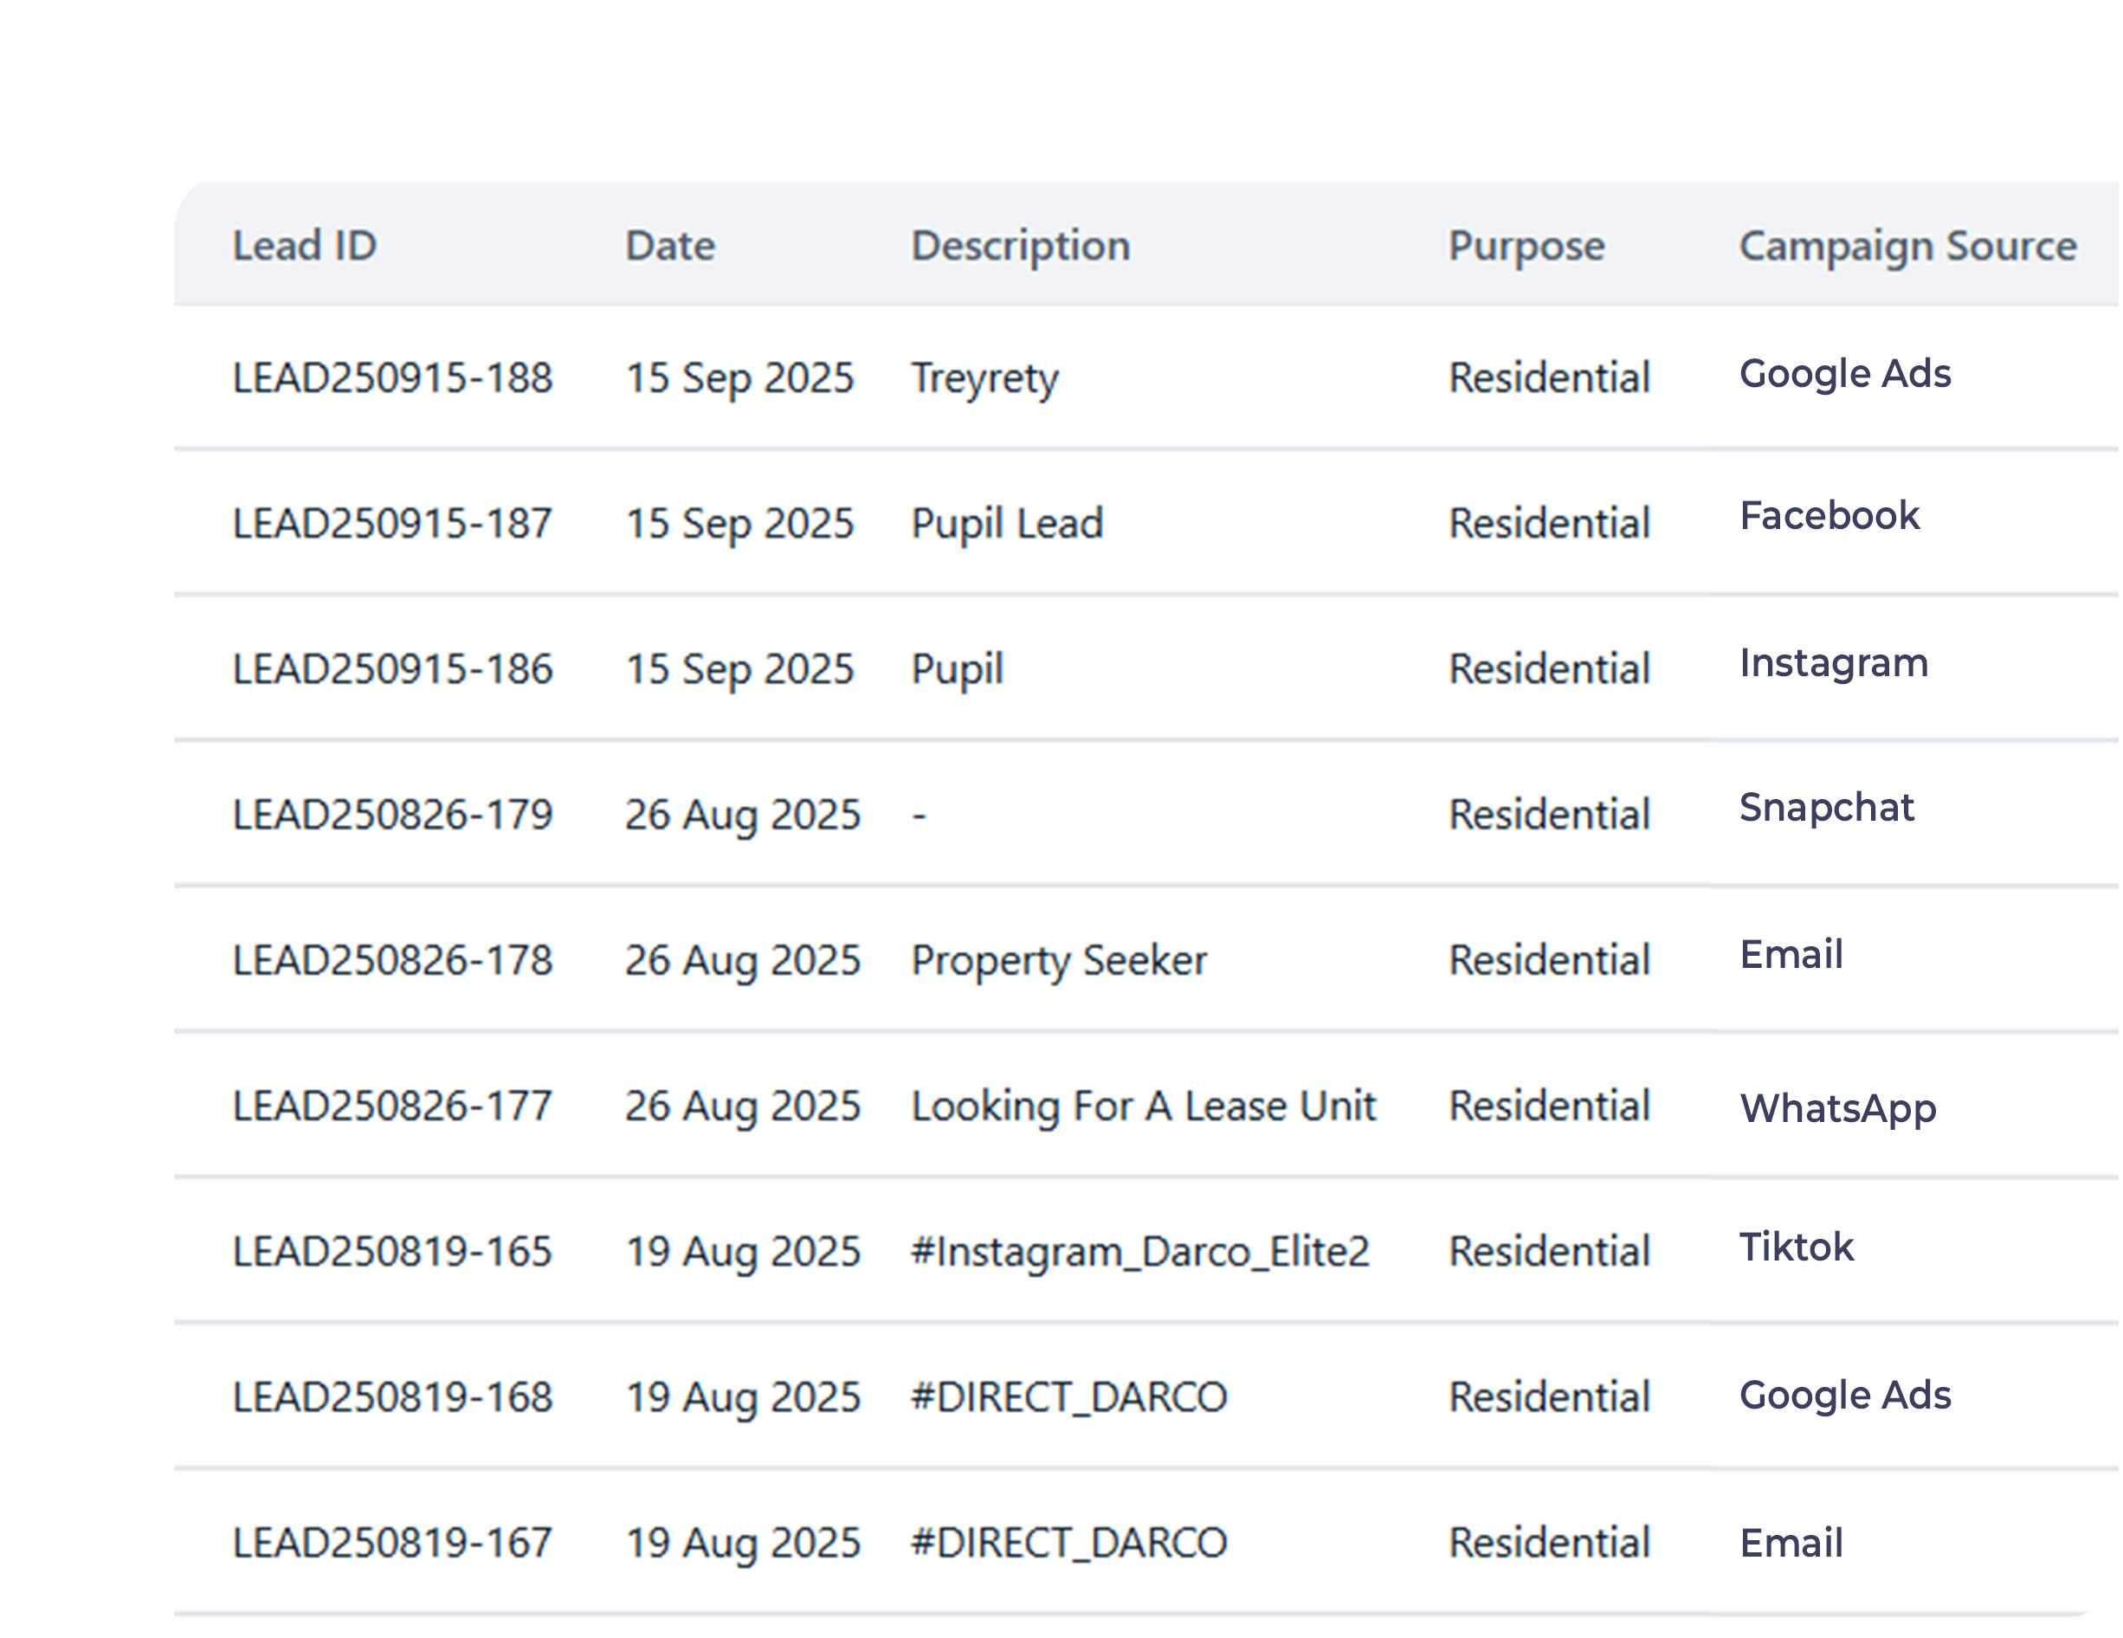Click the Description column header
The width and height of the screenshot is (2123, 1638).
[x=1020, y=245]
